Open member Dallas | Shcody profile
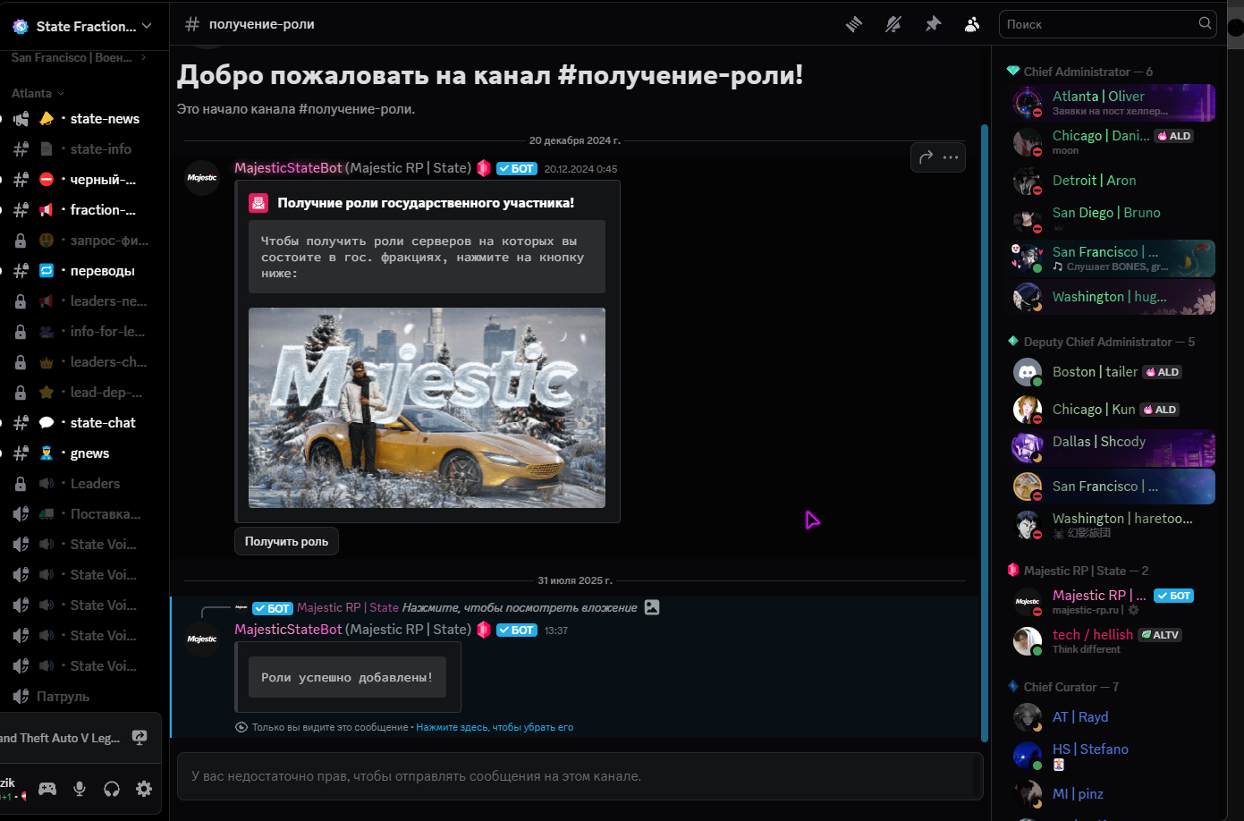The width and height of the screenshot is (1244, 821). [1112, 448]
